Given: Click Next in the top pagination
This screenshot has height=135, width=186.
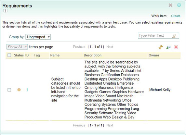Looking at the screenshot, I should point(110,47).
